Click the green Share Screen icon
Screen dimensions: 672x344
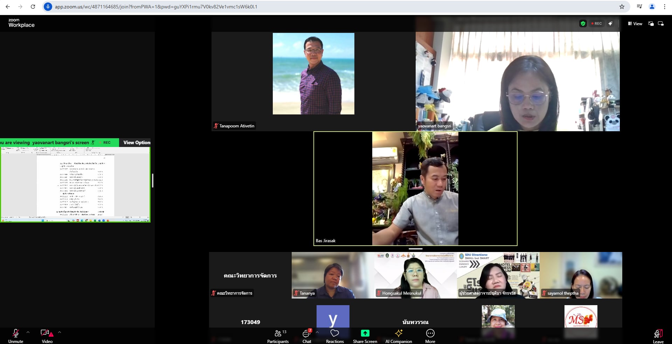tap(365, 333)
